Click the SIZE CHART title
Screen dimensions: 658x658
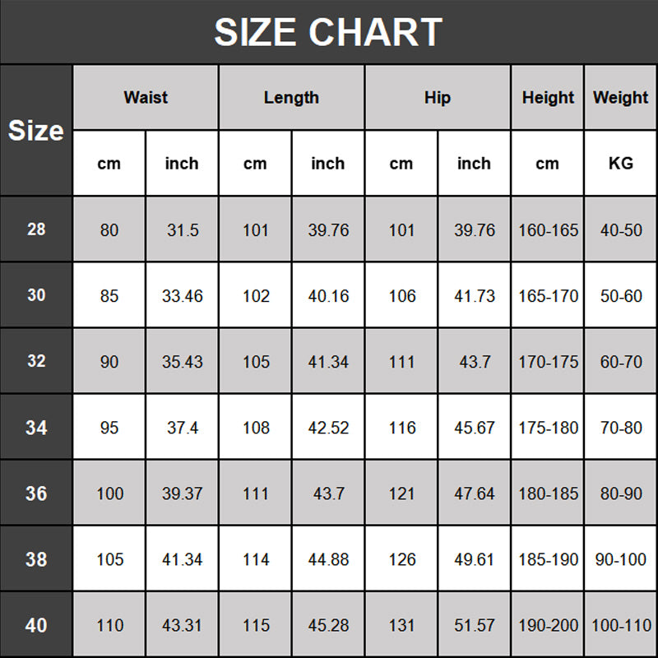[x=328, y=33]
